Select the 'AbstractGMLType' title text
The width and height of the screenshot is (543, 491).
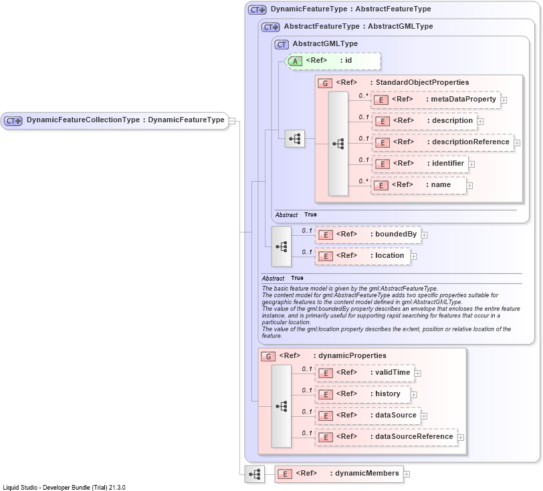(325, 43)
